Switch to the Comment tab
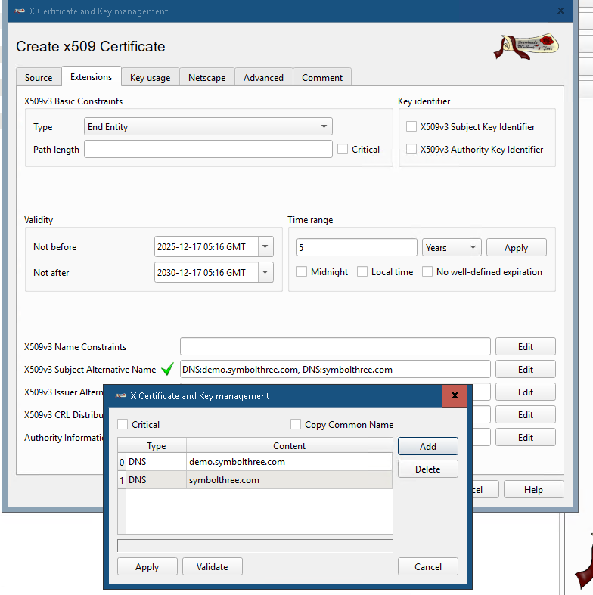 click(x=322, y=77)
